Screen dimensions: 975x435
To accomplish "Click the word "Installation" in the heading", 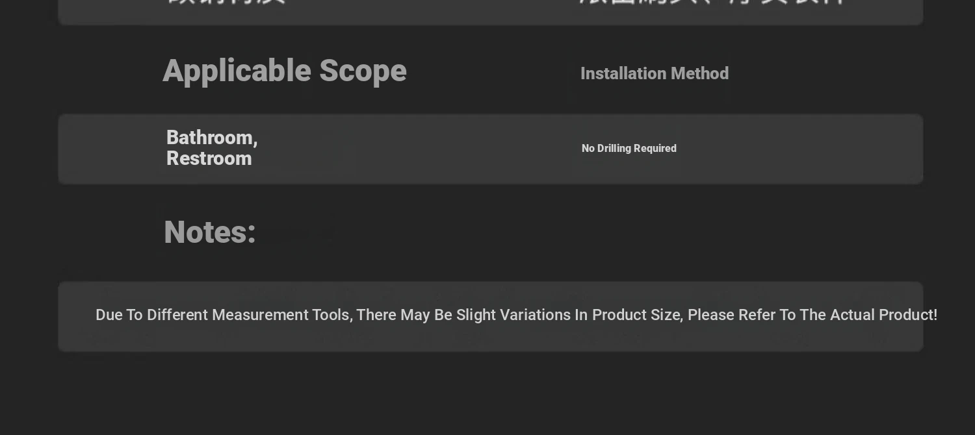I will (623, 74).
